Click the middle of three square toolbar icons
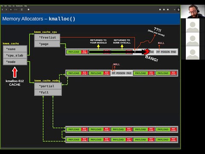 click(164, 9)
